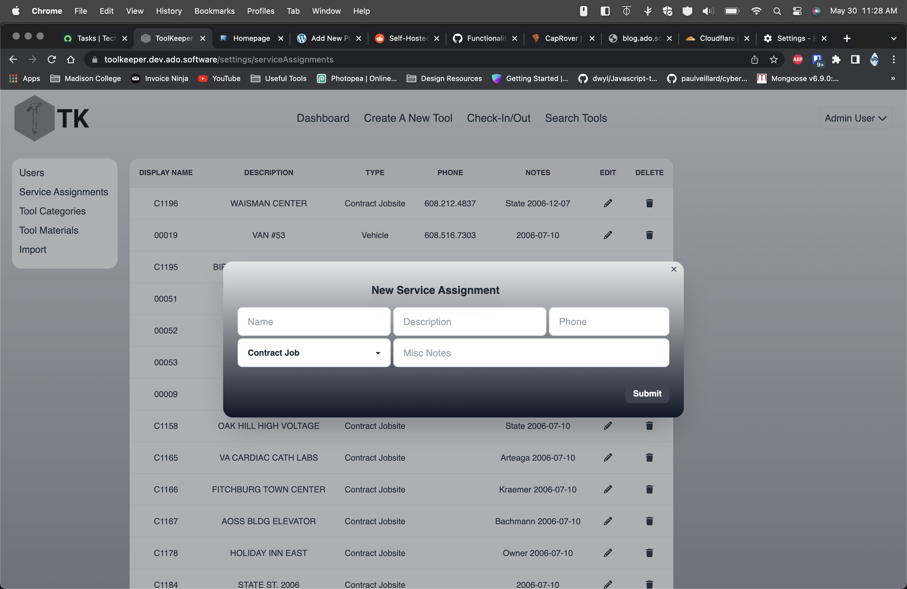The height and width of the screenshot is (589, 907).
Task: Click the pencil edit icon for WAISMAN CENTER
Action: (607, 203)
